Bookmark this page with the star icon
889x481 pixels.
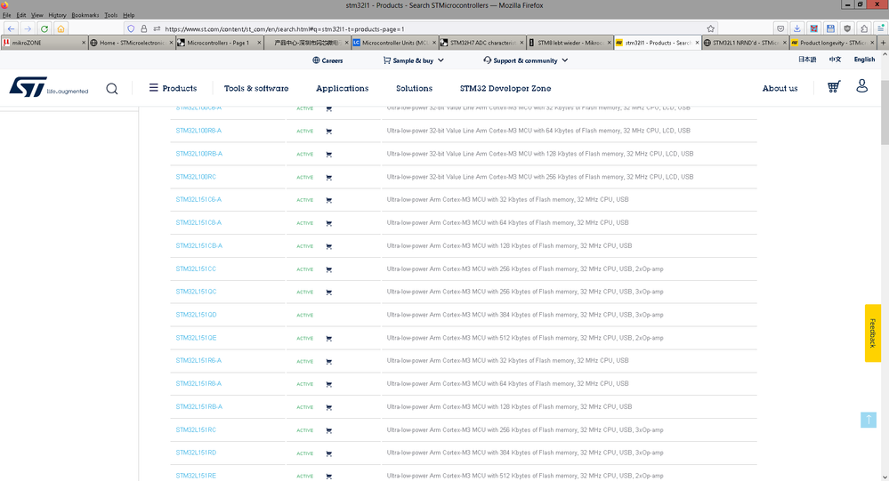[x=710, y=28]
